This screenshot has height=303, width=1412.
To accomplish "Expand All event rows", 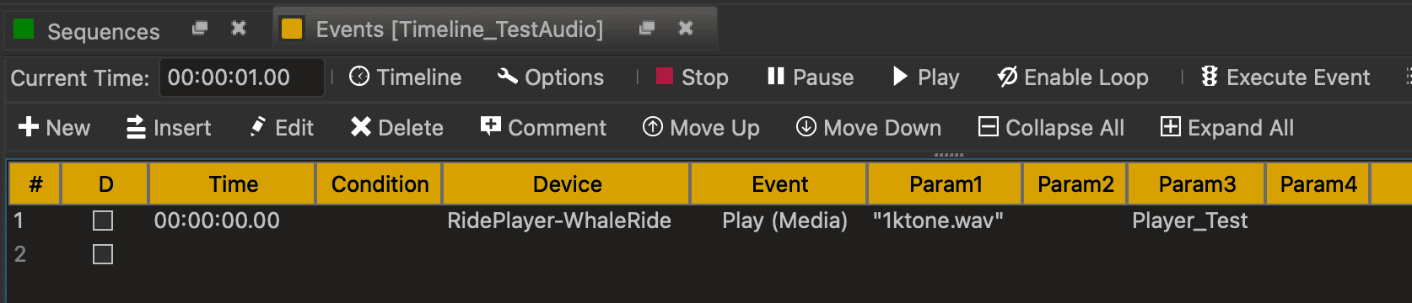I will tap(1227, 128).
